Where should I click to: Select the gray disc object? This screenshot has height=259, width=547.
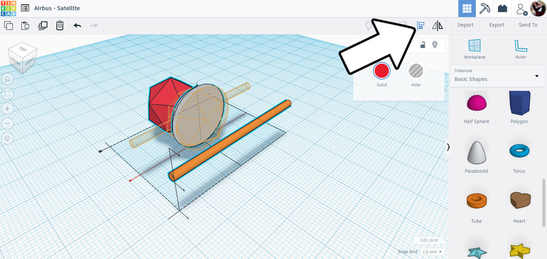pyautogui.click(x=199, y=115)
